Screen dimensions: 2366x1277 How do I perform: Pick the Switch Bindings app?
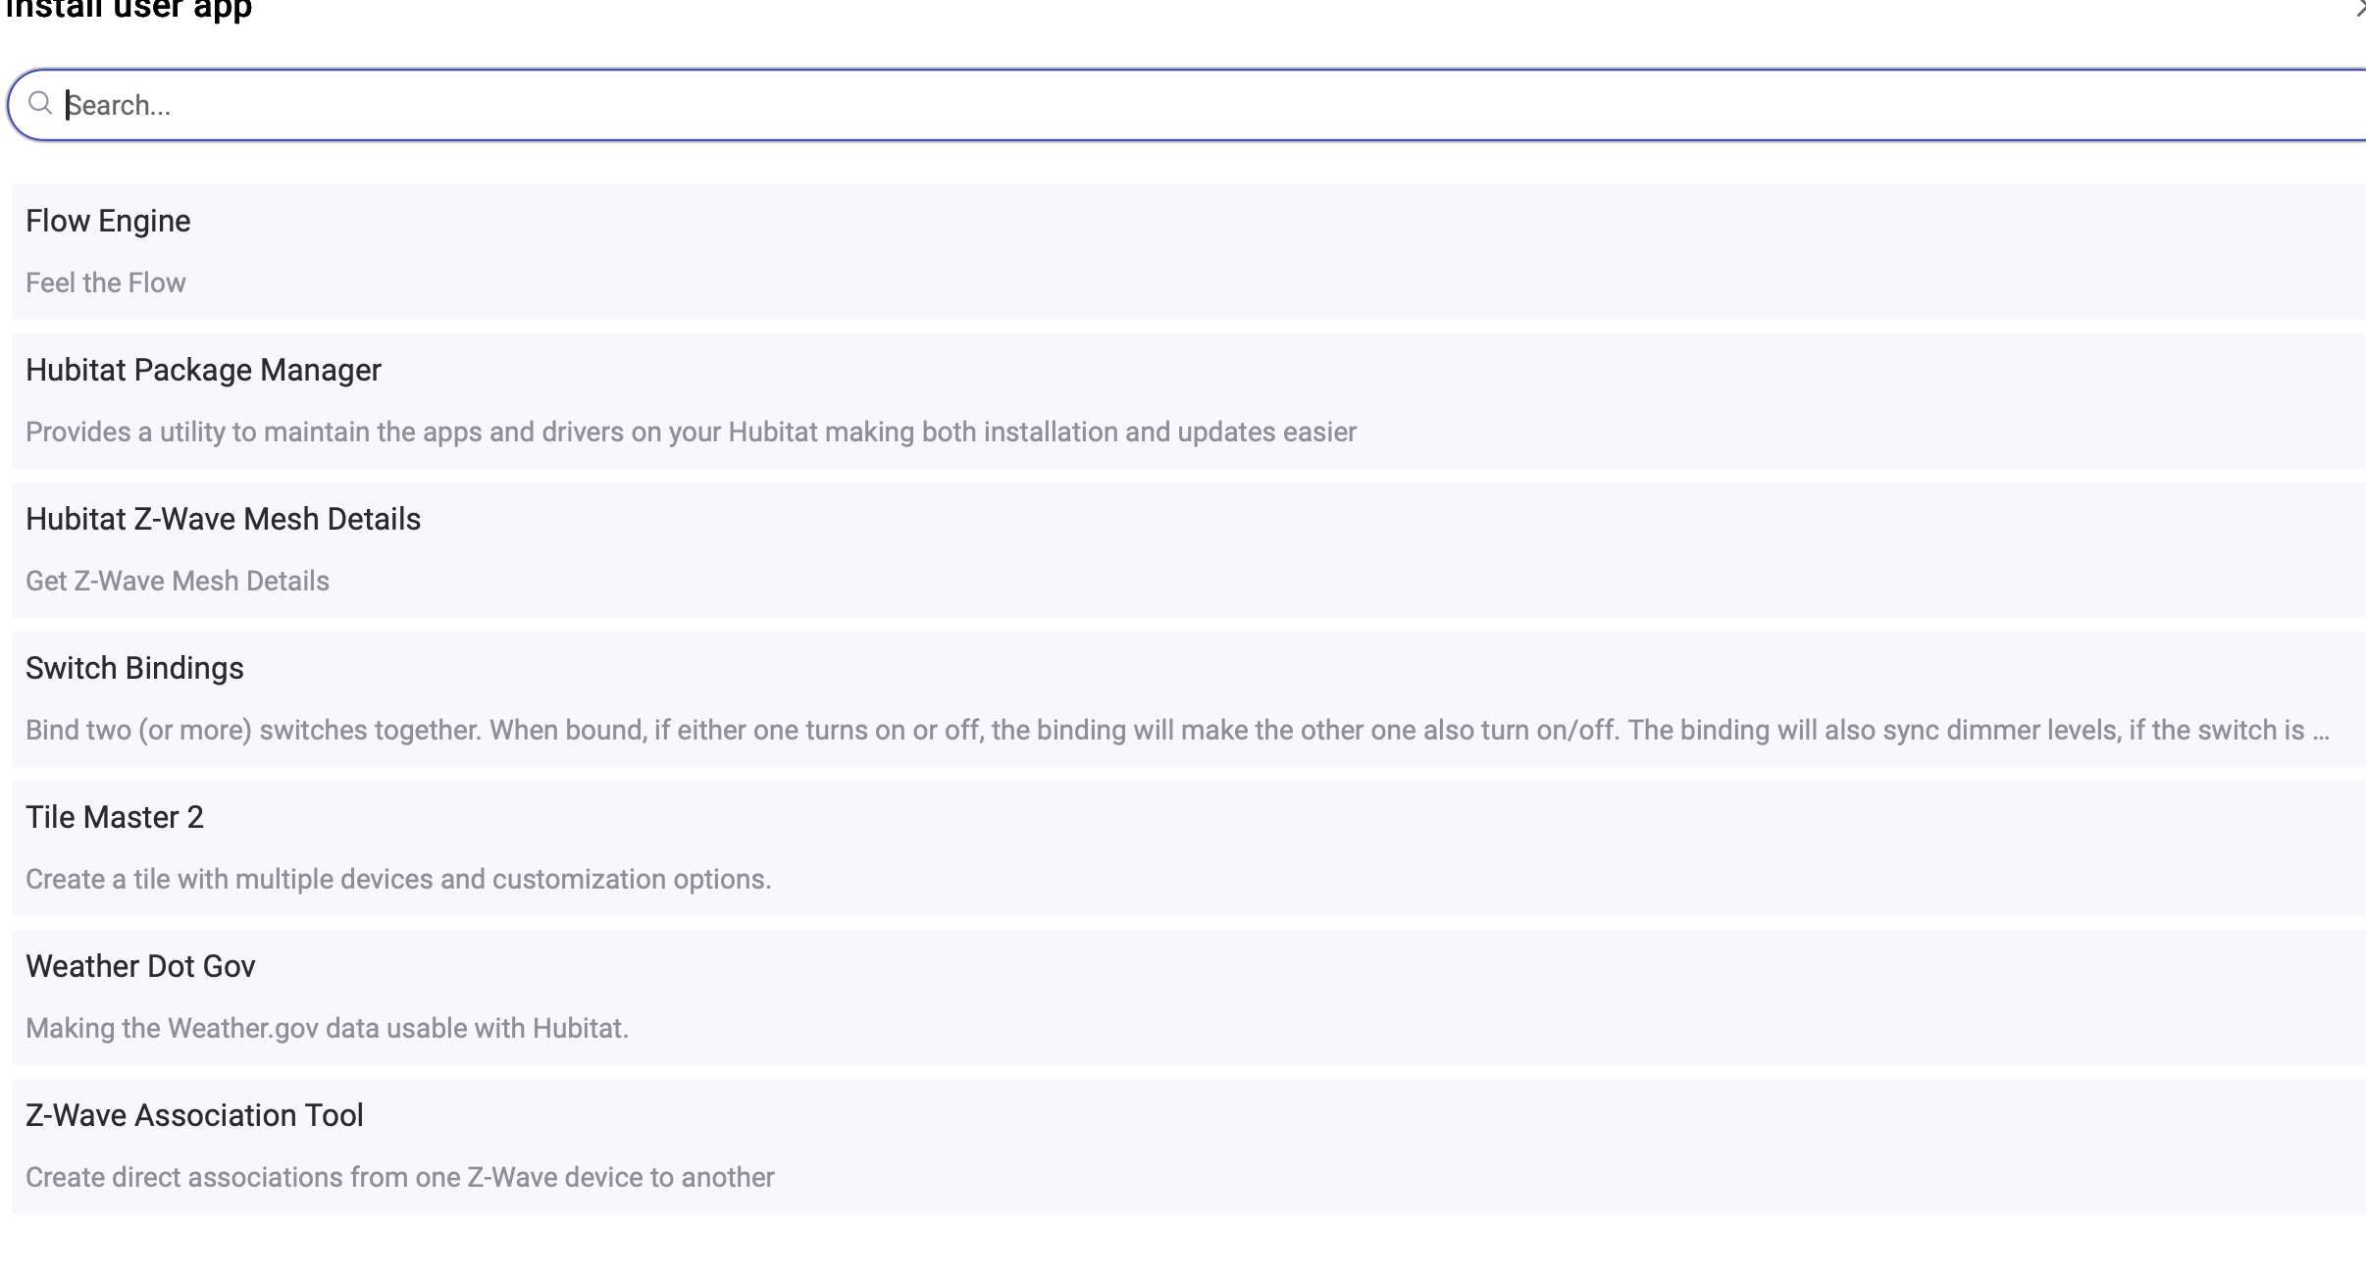[x=134, y=669]
